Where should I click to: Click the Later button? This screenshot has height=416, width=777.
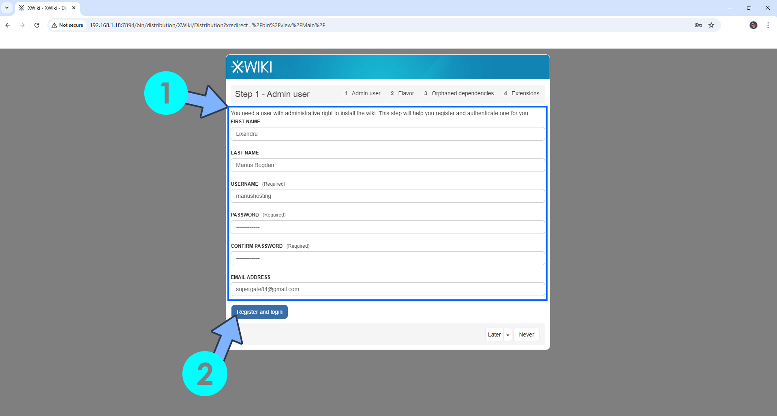pyautogui.click(x=494, y=335)
